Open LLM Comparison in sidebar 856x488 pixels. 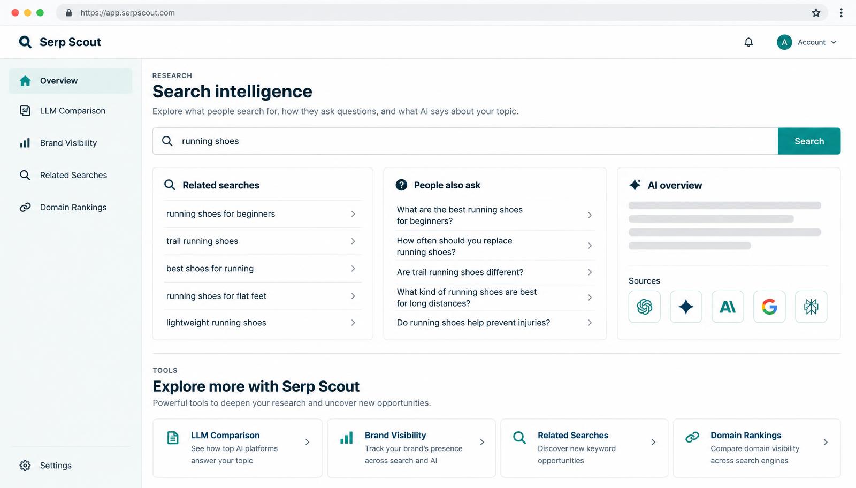tap(70, 111)
